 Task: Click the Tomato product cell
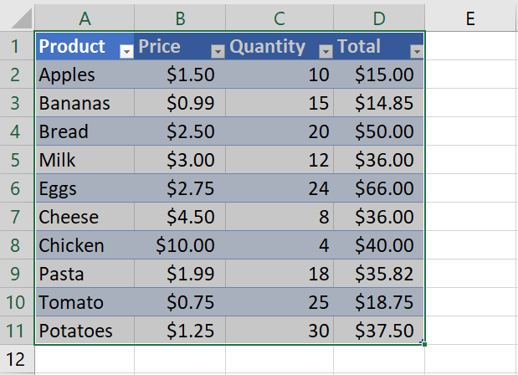coord(85,302)
